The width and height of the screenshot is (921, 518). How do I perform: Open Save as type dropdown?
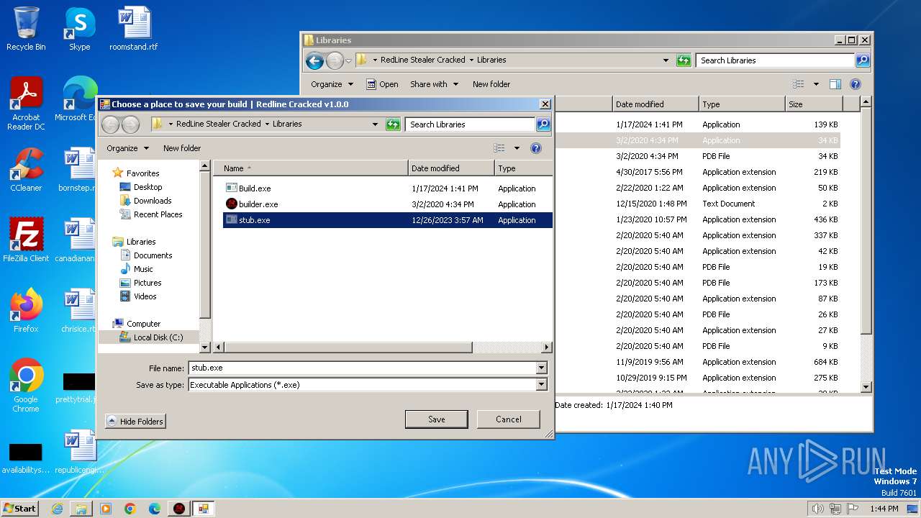pyautogui.click(x=541, y=385)
